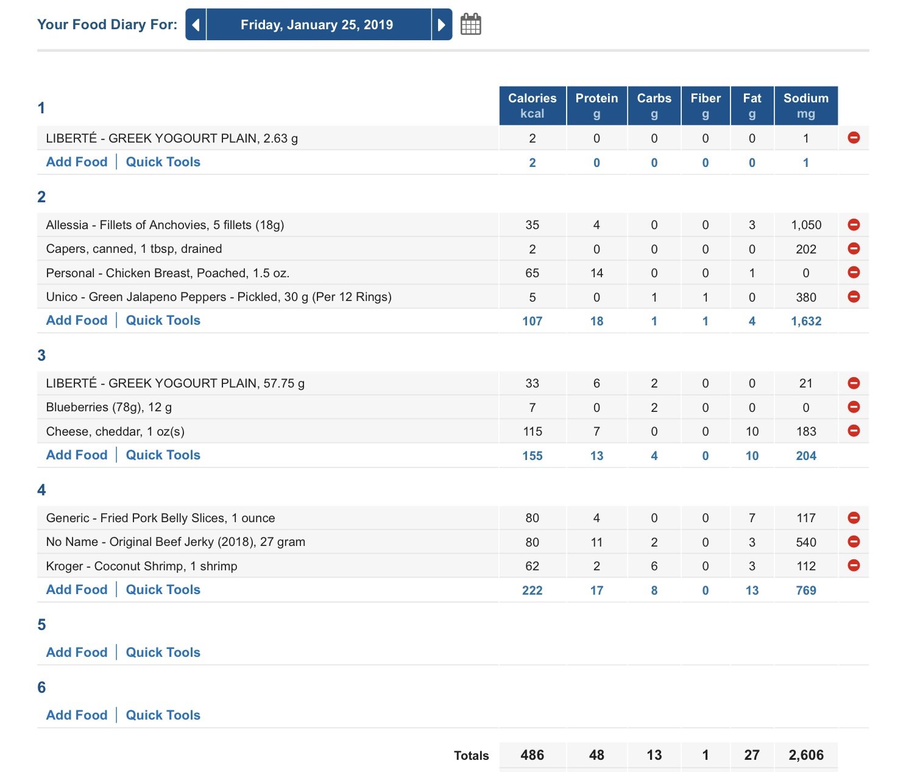Open Quick Tools for meal 4
The width and height of the screenshot is (906, 772).
163,590
